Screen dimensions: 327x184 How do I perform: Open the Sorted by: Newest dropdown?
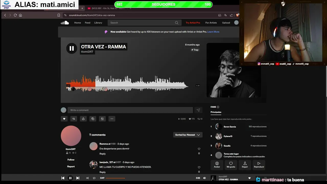click(x=188, y=135)
